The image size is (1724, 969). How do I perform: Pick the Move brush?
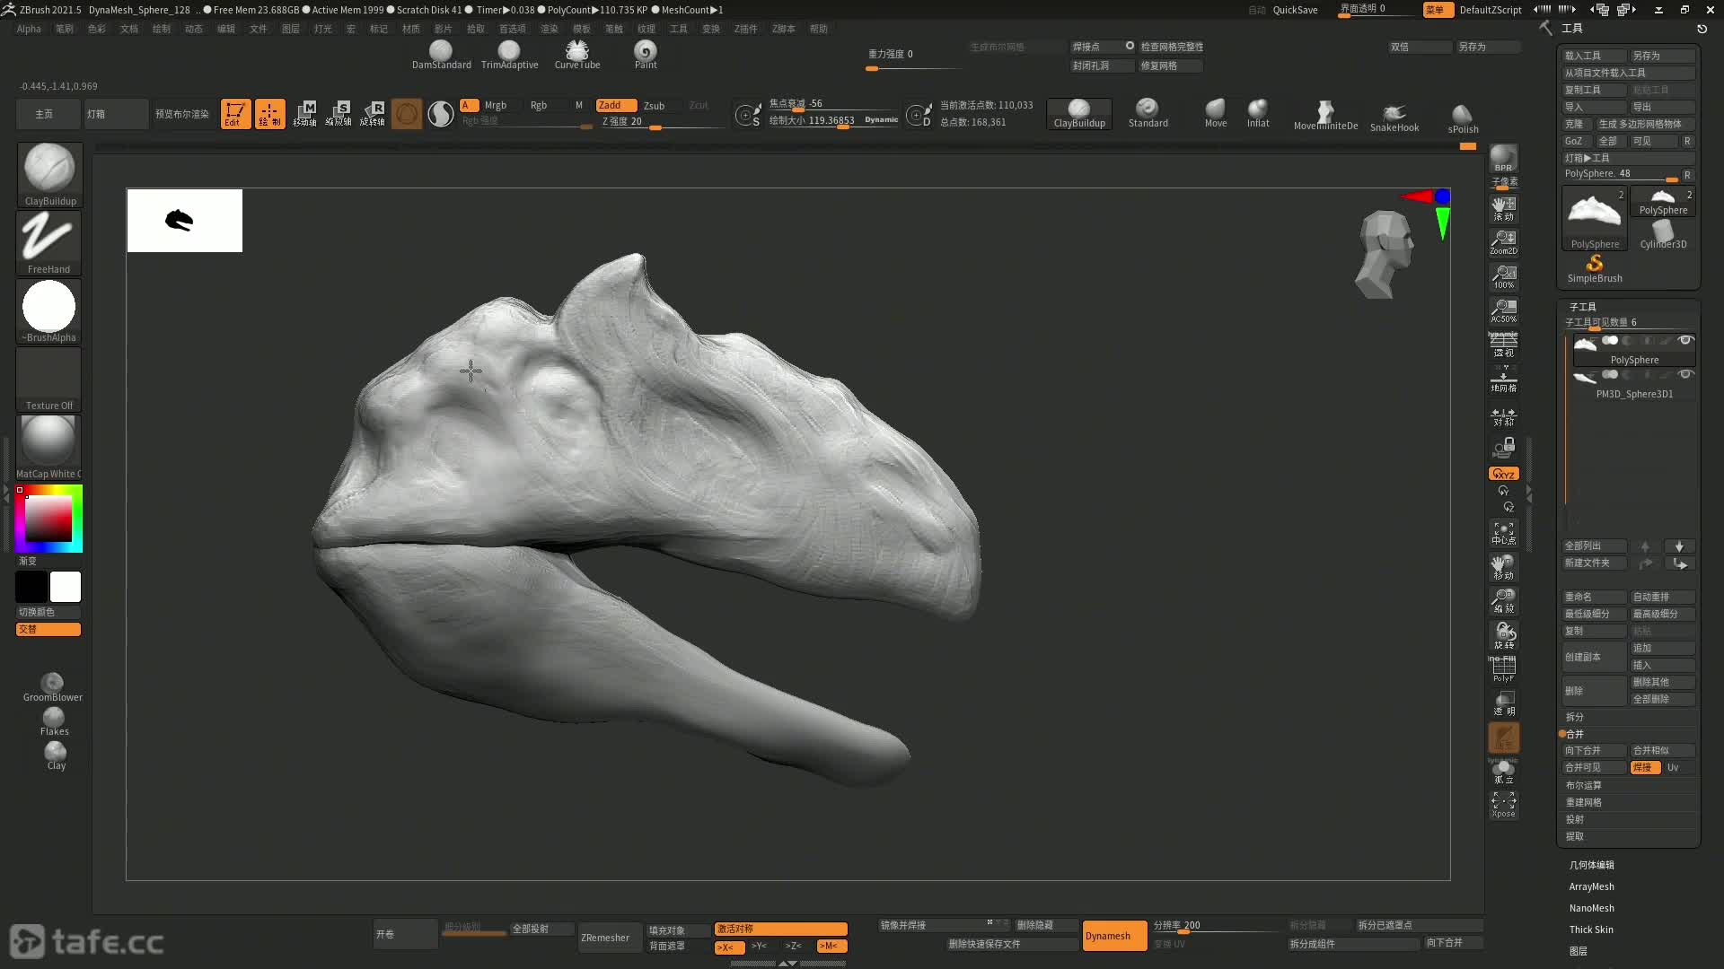[x=1216, y=113]
